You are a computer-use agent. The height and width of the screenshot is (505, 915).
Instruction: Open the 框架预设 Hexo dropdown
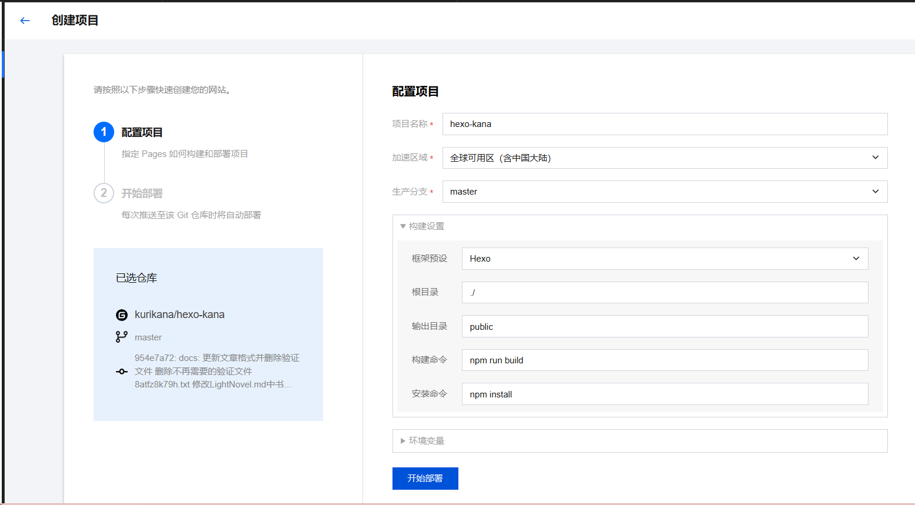click(664, 259)
